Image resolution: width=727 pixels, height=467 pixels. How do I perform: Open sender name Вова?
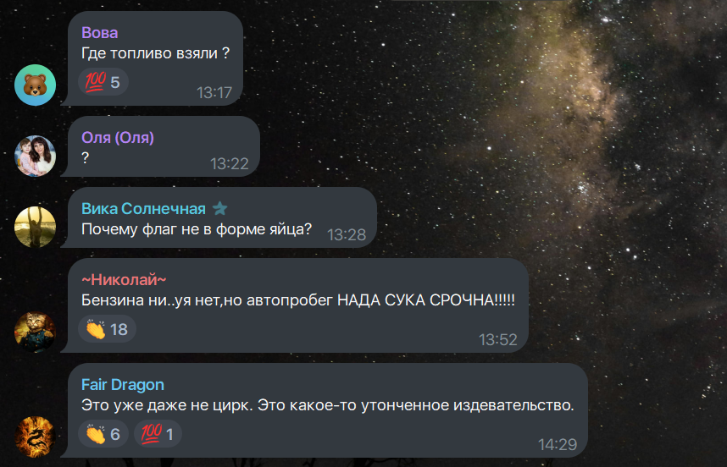click(x=100, y=33)
